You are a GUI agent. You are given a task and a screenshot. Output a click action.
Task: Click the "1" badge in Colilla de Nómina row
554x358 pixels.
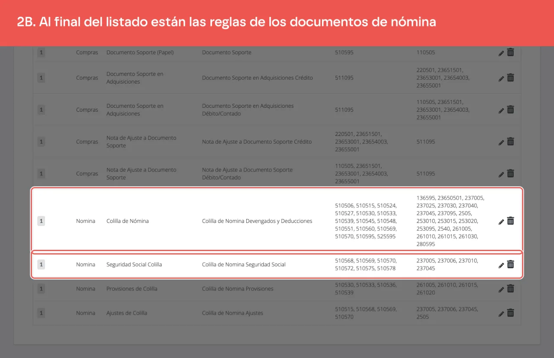pos(41,221)
